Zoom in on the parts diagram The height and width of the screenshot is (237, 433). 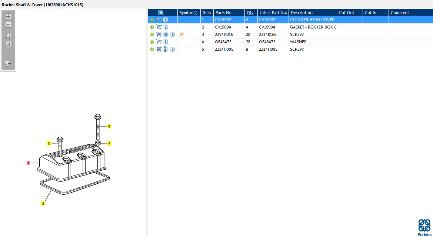point(8,16)
